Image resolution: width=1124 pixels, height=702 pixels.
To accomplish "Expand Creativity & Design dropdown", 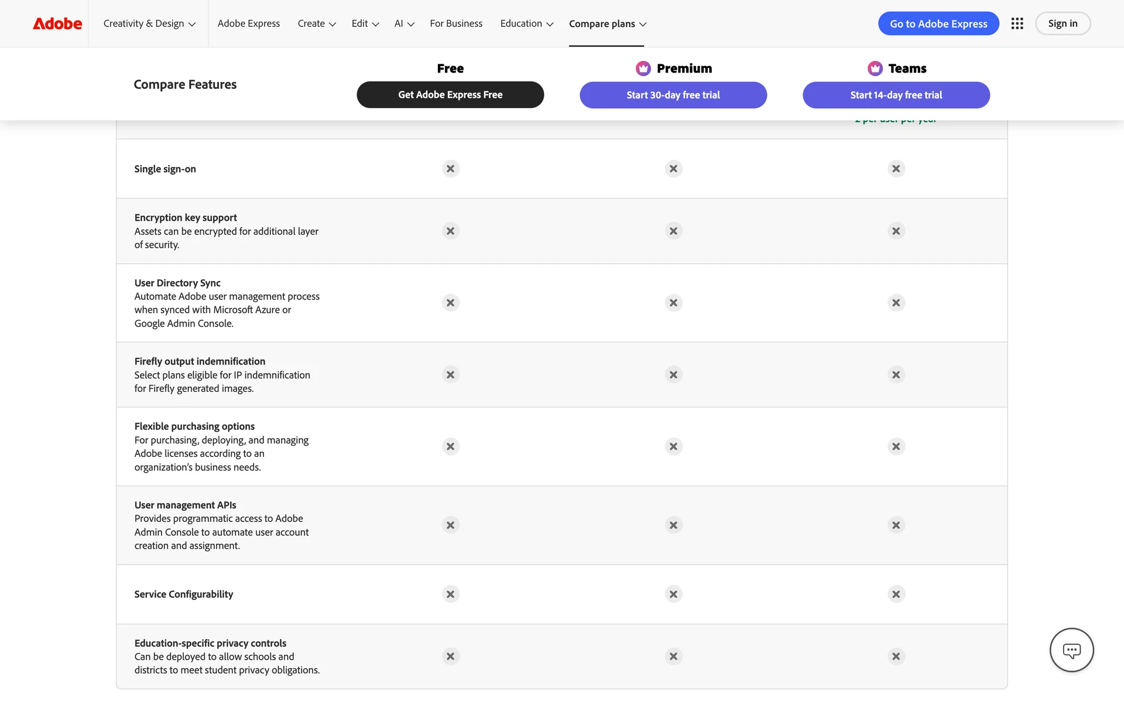I will 149,23.
